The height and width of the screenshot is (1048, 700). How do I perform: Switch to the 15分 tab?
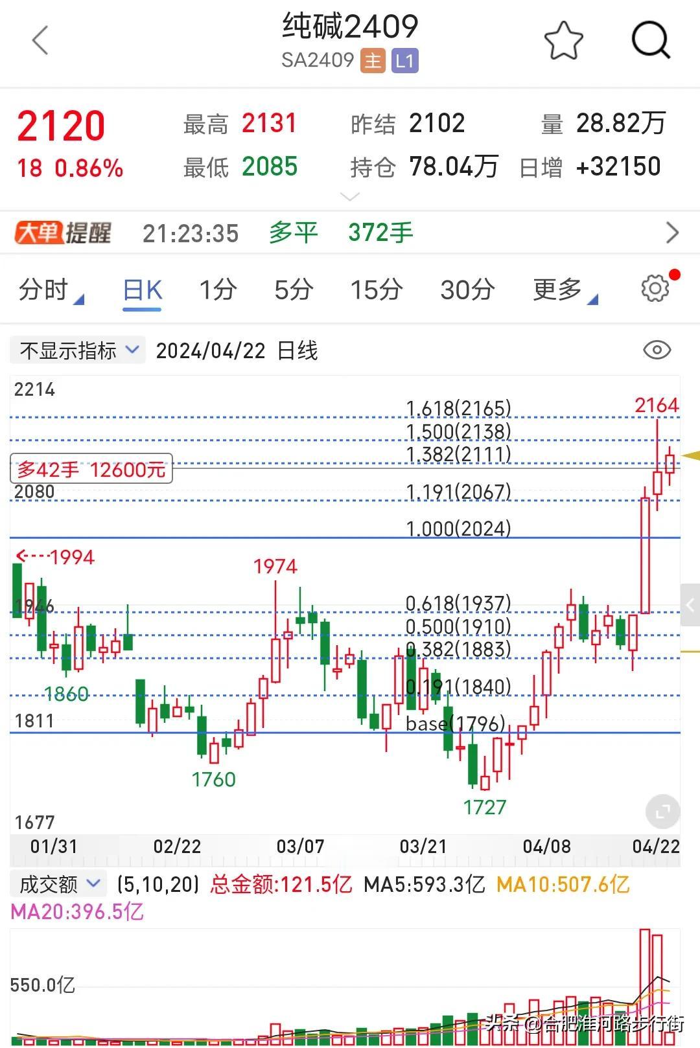(377, 290)
